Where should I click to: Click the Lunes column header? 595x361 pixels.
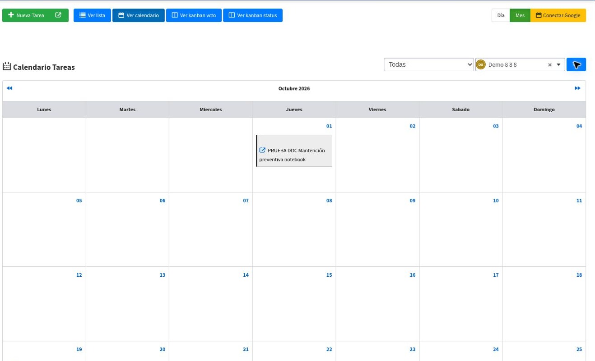pyautogui.click(x=44, y=110)
